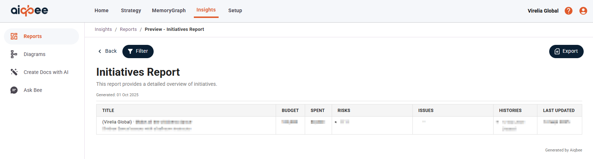The height and width of the screenshot is (159, 593).
Task: Go to the MemoryGraph tab
Action: tap(169, 10)
